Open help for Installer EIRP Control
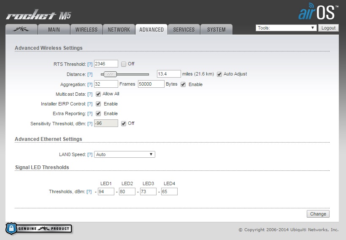The width and height of the screenshot is (346, 240). (90, 104)
